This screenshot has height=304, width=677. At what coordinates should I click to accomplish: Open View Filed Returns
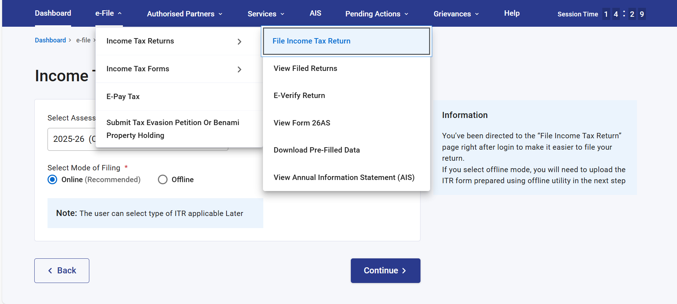click(x=305, y=68)
